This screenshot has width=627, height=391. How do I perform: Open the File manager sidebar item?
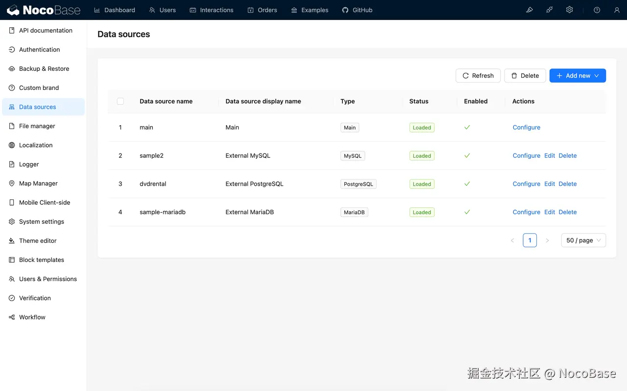pyautogui.click(x=36, y=126)
